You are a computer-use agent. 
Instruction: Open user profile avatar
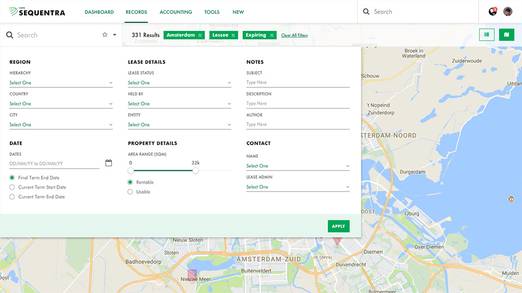click(x=508, y=11)
